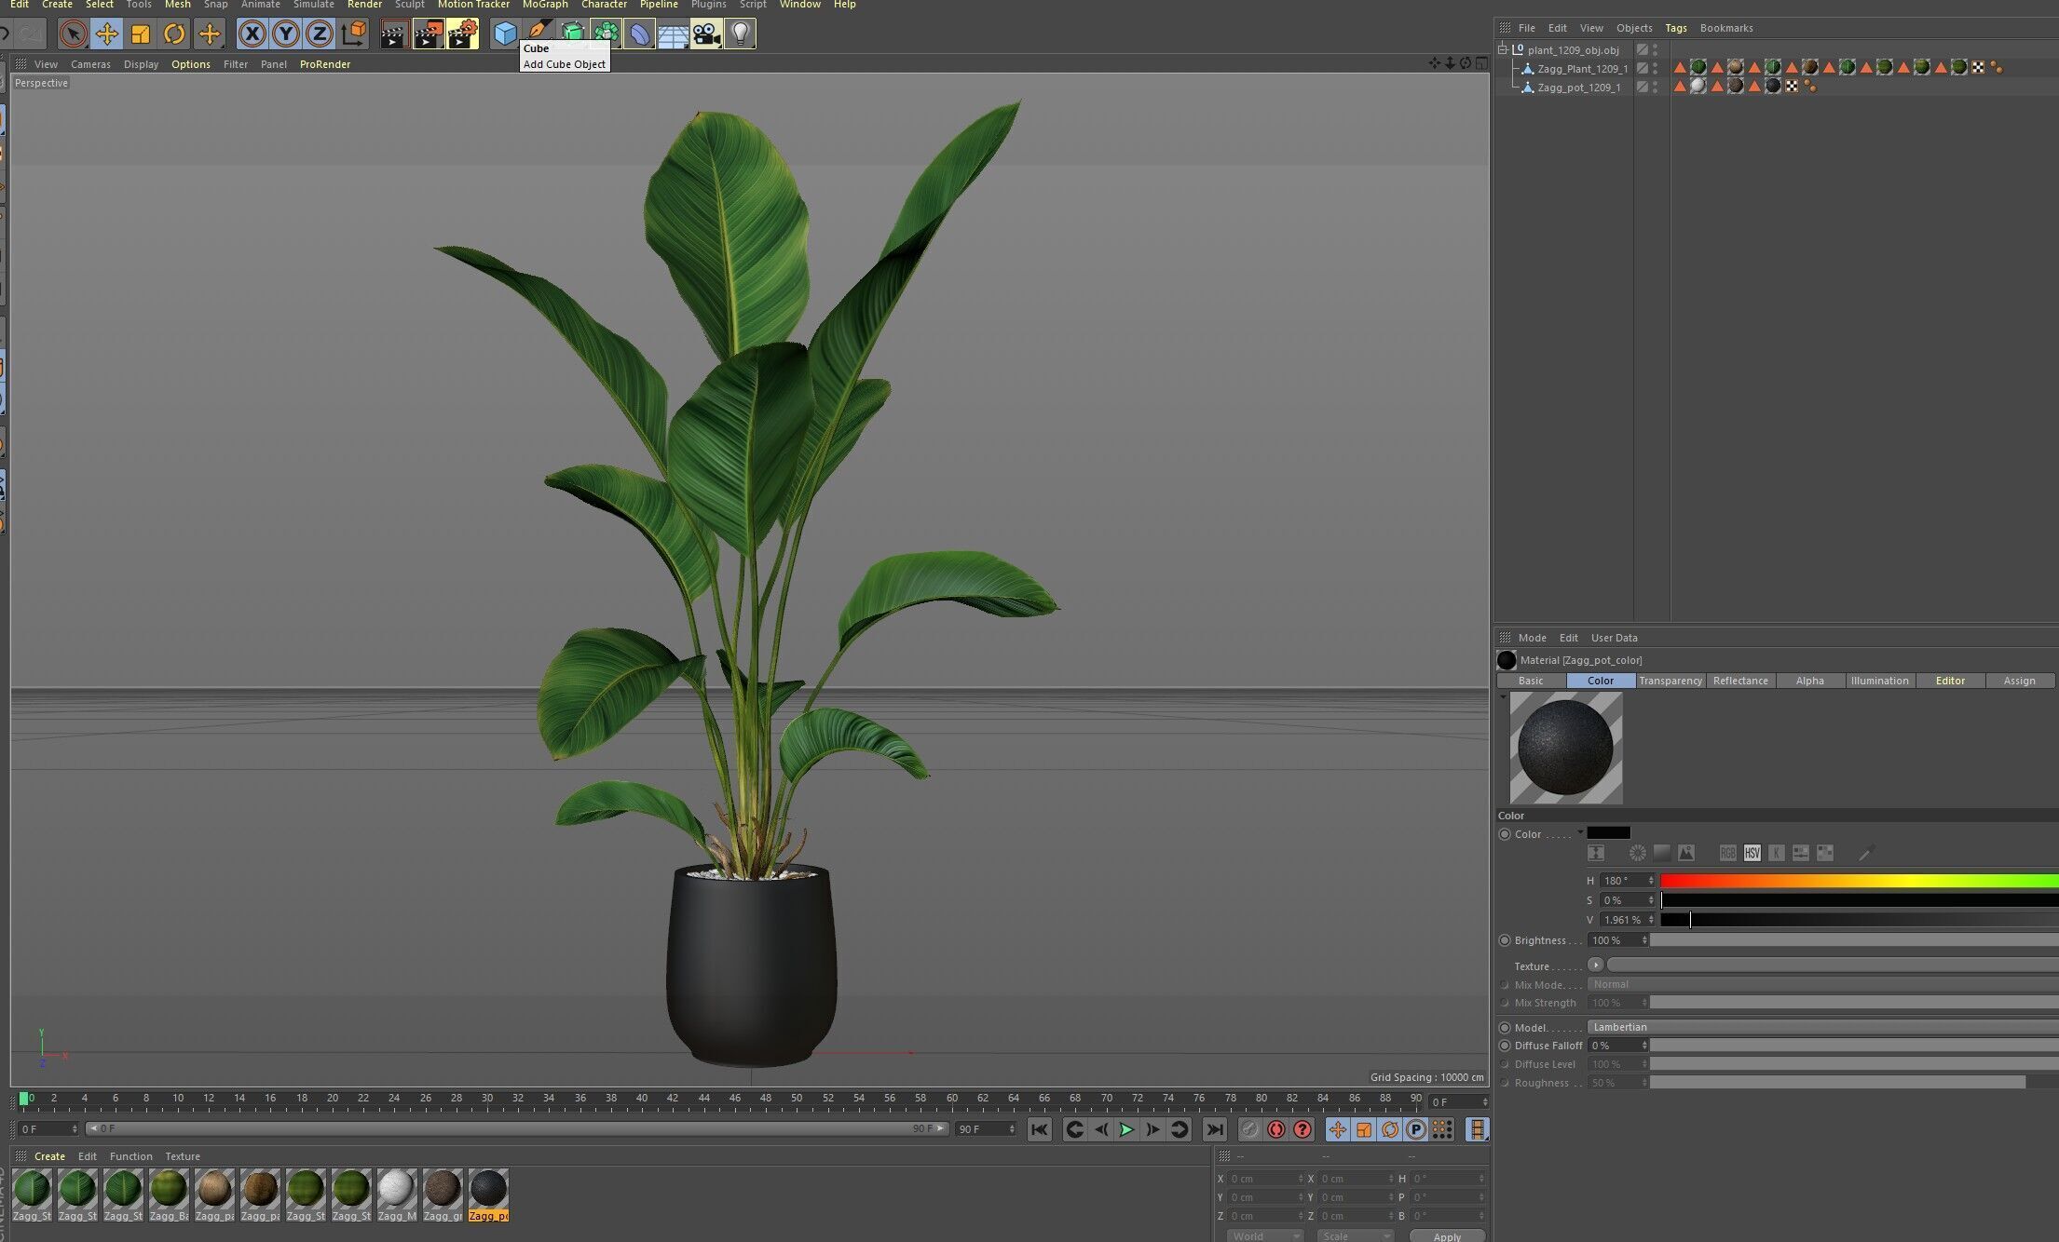Image resolution: width=2059 pixels, height=1242 pixels.
Task: Switch to the Transparency tab
Action: tap(1670, 681)
